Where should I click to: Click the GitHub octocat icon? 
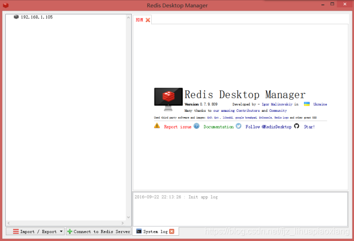point(297,126)
